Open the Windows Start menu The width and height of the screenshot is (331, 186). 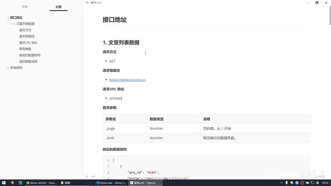click(x=4, y=183)
